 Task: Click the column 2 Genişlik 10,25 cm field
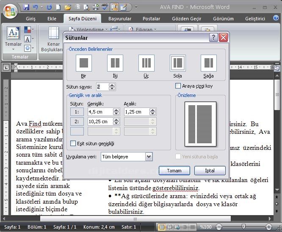(x=100, y=122)
